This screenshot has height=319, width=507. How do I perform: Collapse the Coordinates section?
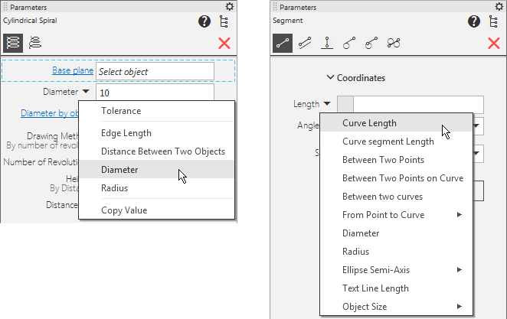pyautogui.click(x=330, y=77)
